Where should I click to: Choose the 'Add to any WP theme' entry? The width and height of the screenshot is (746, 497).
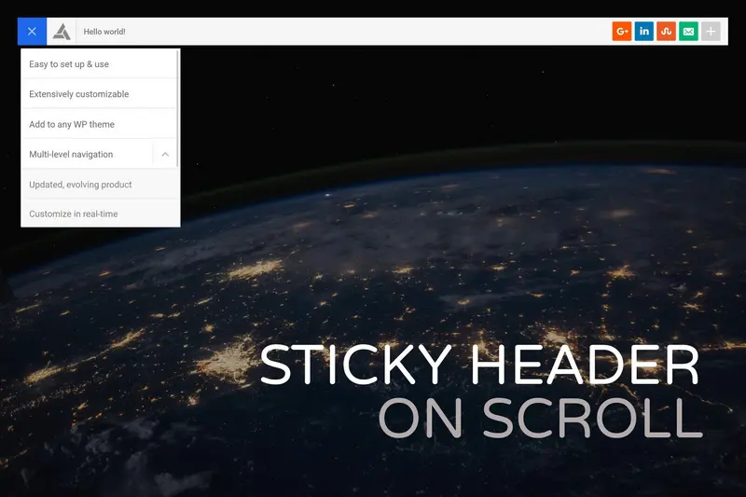click(x=72, y=124)
